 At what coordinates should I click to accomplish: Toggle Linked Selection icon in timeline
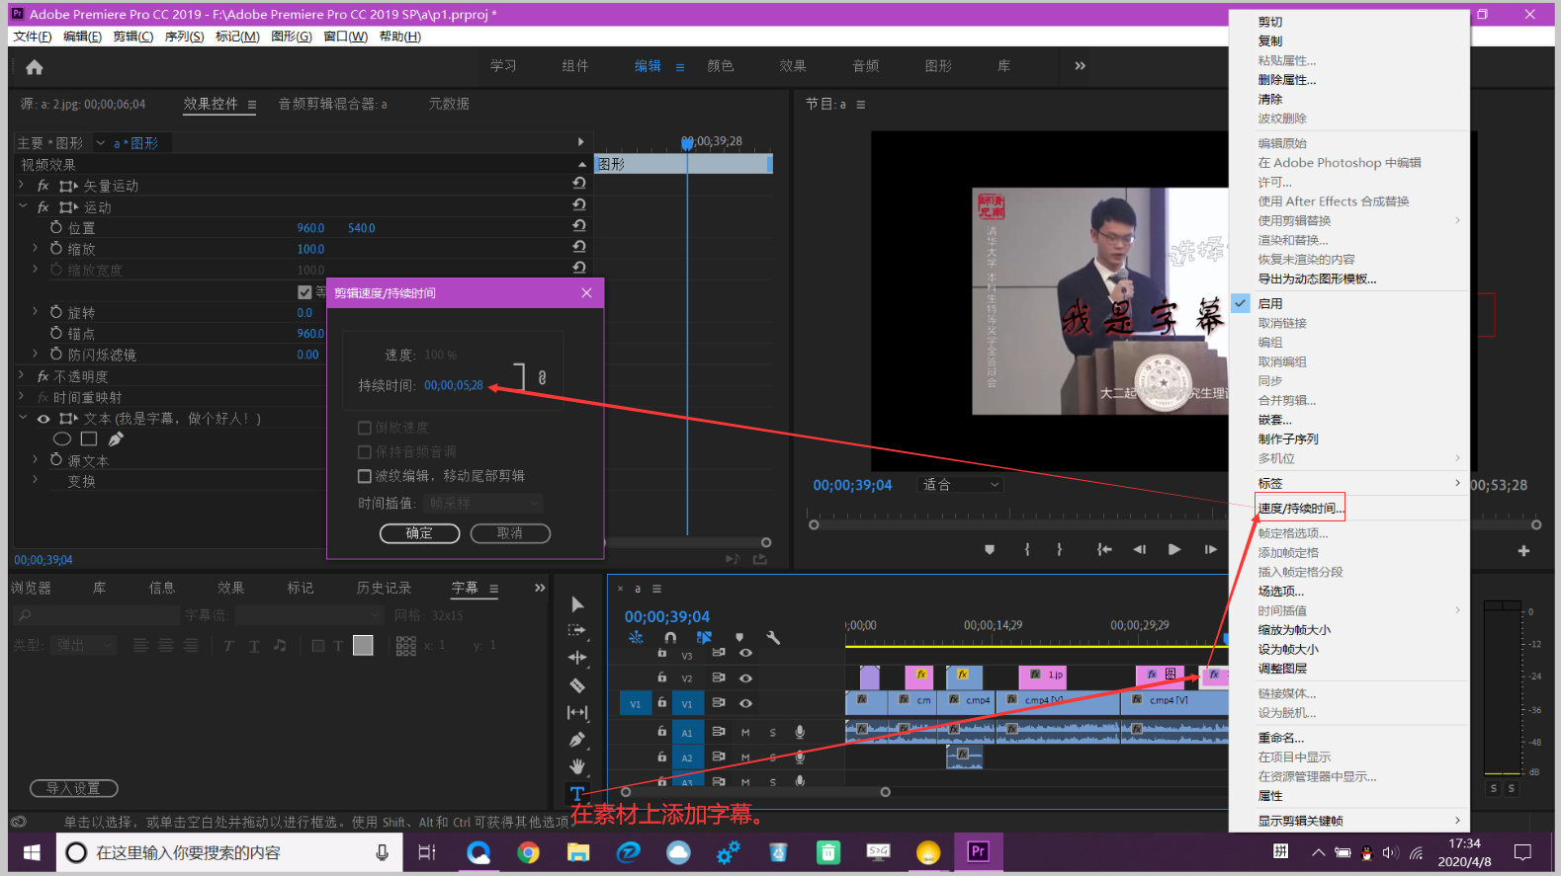point(704,638)
